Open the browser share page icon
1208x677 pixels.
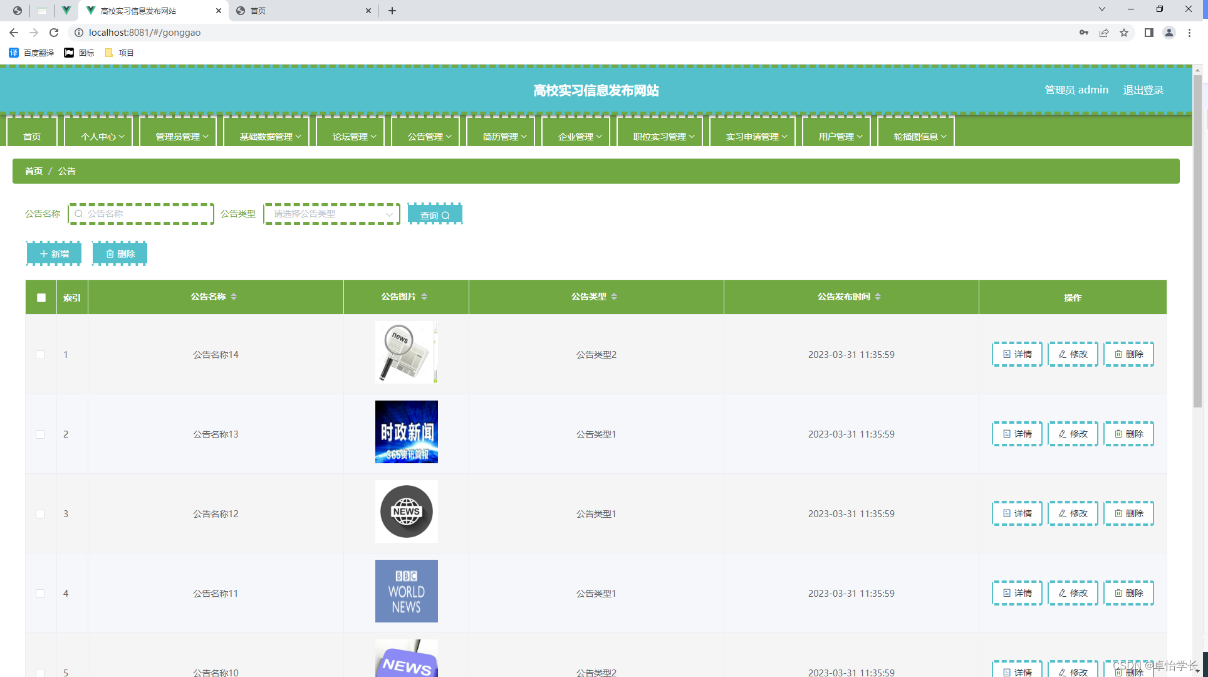click(x=1104, y=33)
